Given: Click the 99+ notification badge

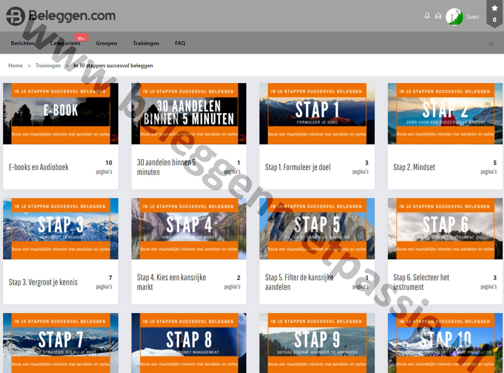Looking at the screenshot, I should pos(81,38).
